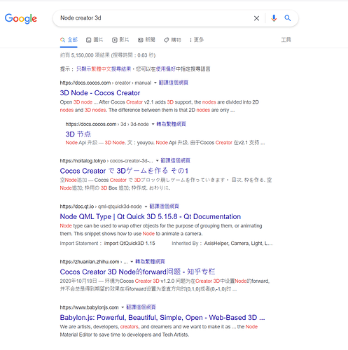Expand dropdown arrow next to doc.qt.io URL
Viewport: 348px width, 350px height.
pos(146,206)
